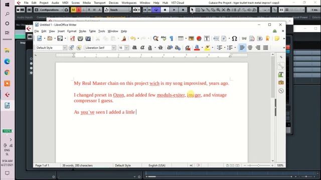Clear direct formatting icon
Screen dimensions: 321x180
click(x=187, y=48)
